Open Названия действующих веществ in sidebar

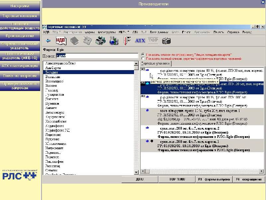coord(20,26)
